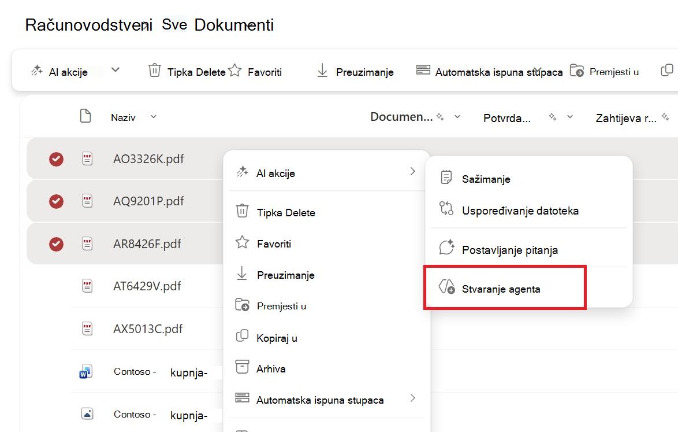The height and width of the screenshot is (432, 678).
Task: Click the toolbar Favoriti button label
Action: 265,72
